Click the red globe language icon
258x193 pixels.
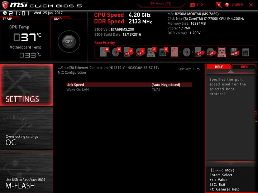pos(227,5)
